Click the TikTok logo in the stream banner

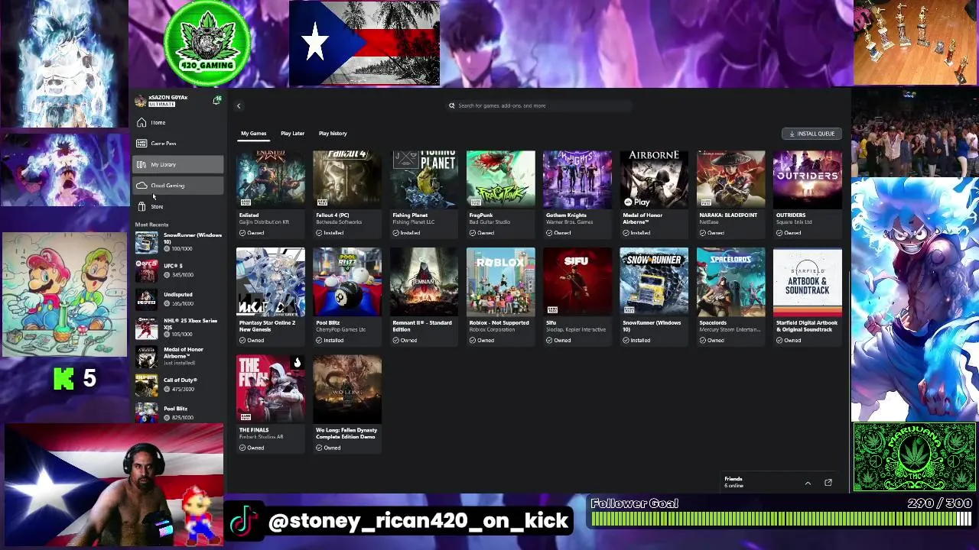(243, 521)
